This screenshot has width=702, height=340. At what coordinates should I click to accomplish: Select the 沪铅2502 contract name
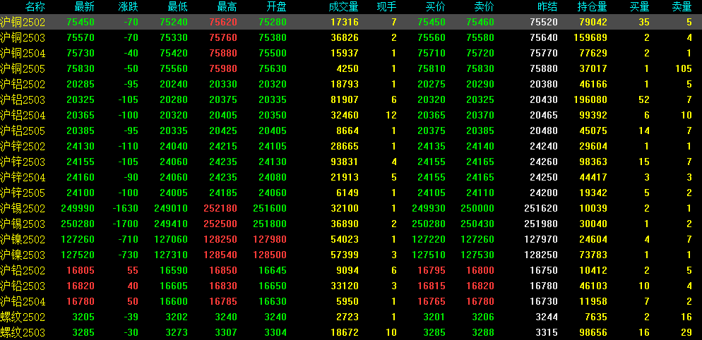(x=23, y=270)
